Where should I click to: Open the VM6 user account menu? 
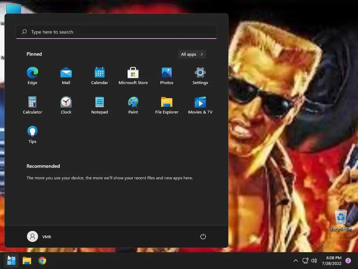[39, 236]
